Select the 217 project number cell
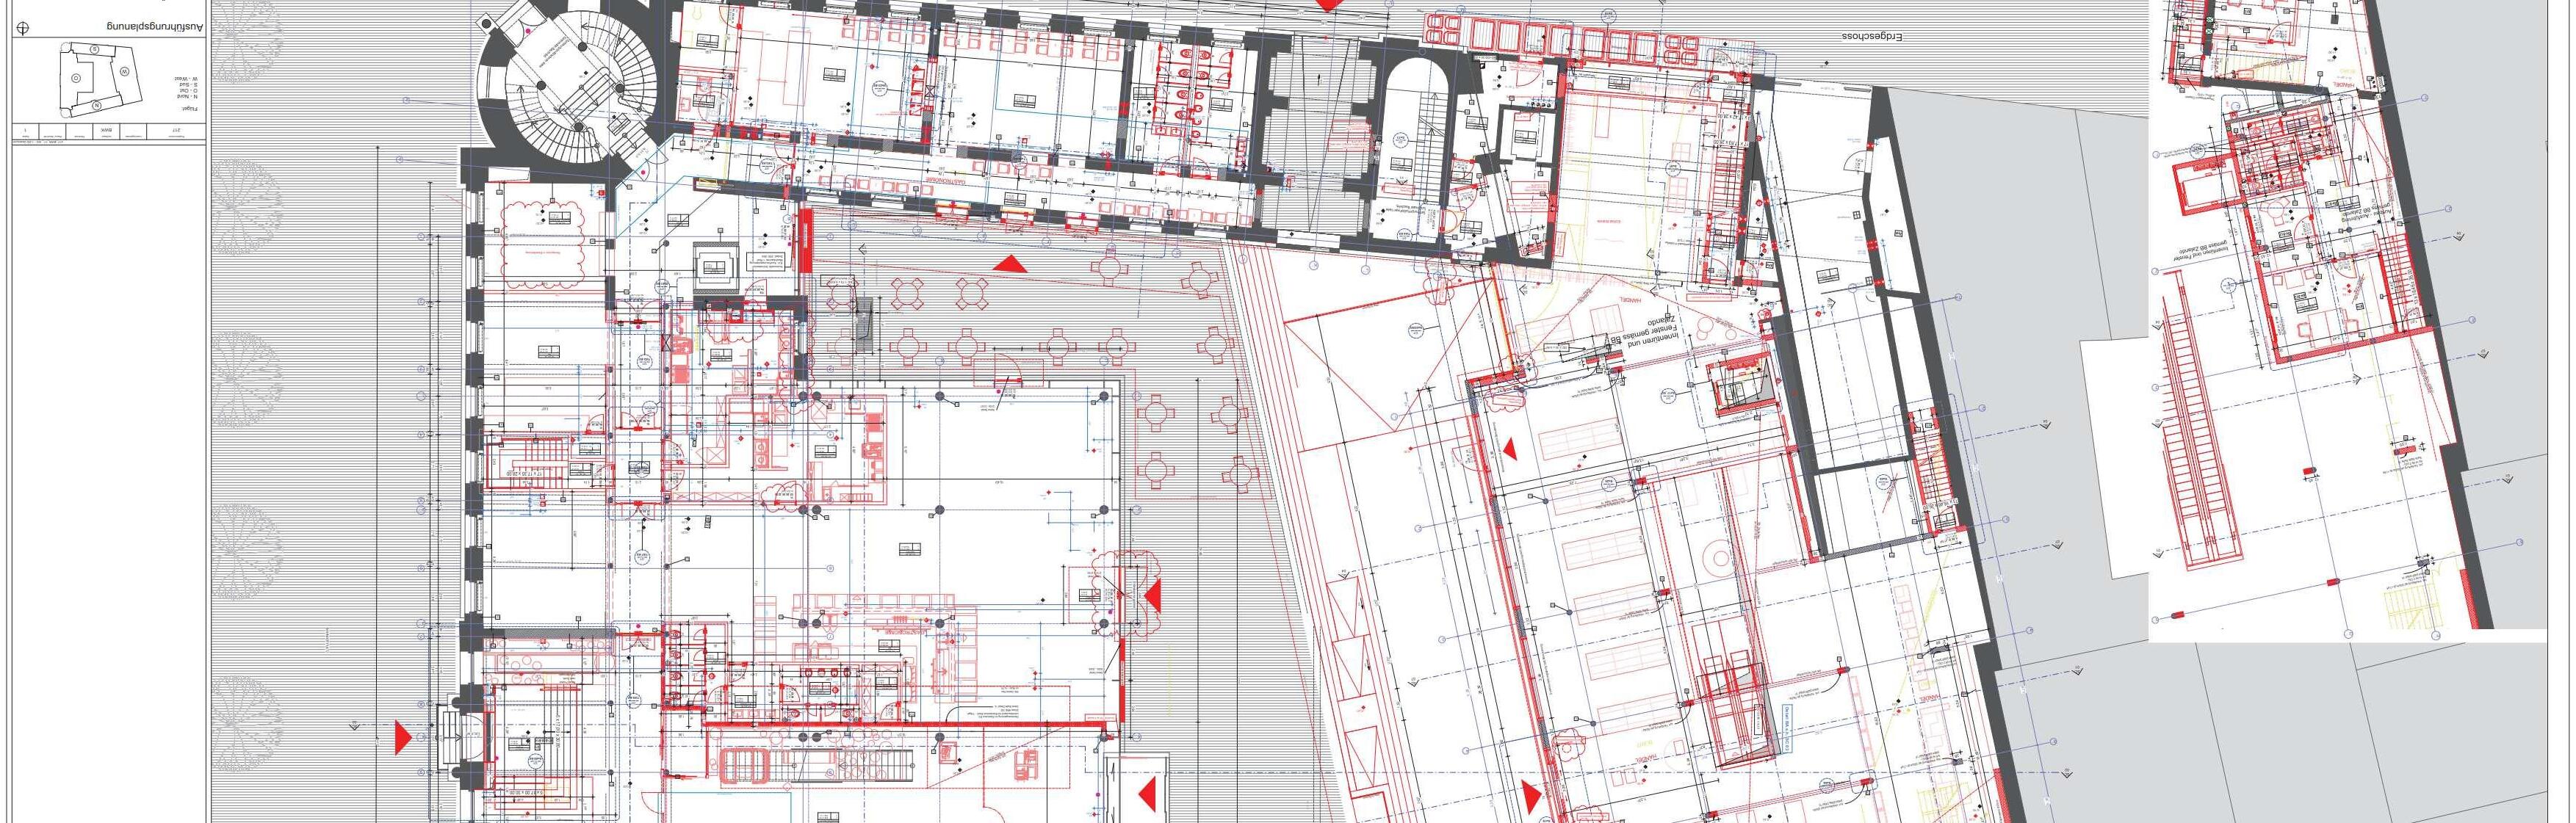The width and height of the screenshot is (2576, 823). tap(176, 131)
